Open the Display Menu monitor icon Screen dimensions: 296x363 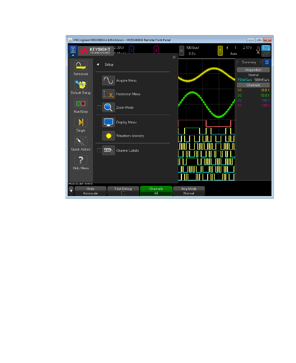coord(108,122)
